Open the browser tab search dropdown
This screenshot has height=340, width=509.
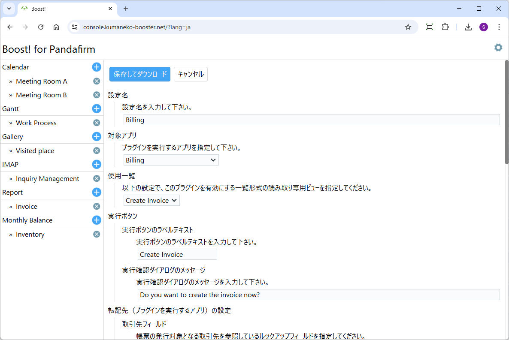pos(9,9)
